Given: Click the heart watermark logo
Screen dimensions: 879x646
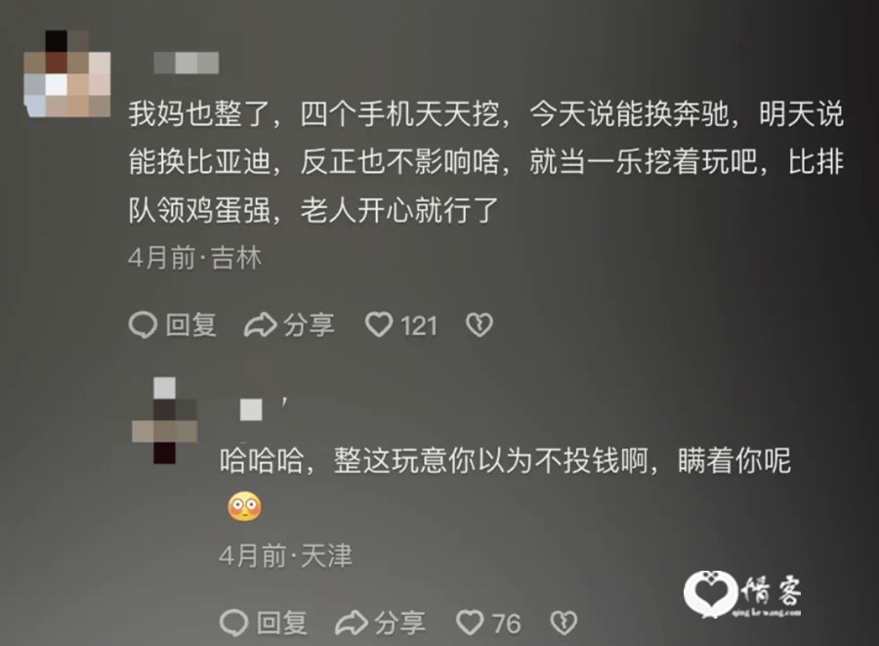Looking at the screenshot, I should (710, 594).
